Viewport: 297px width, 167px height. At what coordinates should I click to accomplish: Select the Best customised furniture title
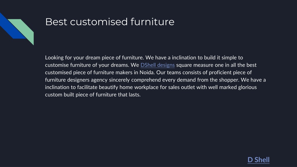tap(110, 22)
